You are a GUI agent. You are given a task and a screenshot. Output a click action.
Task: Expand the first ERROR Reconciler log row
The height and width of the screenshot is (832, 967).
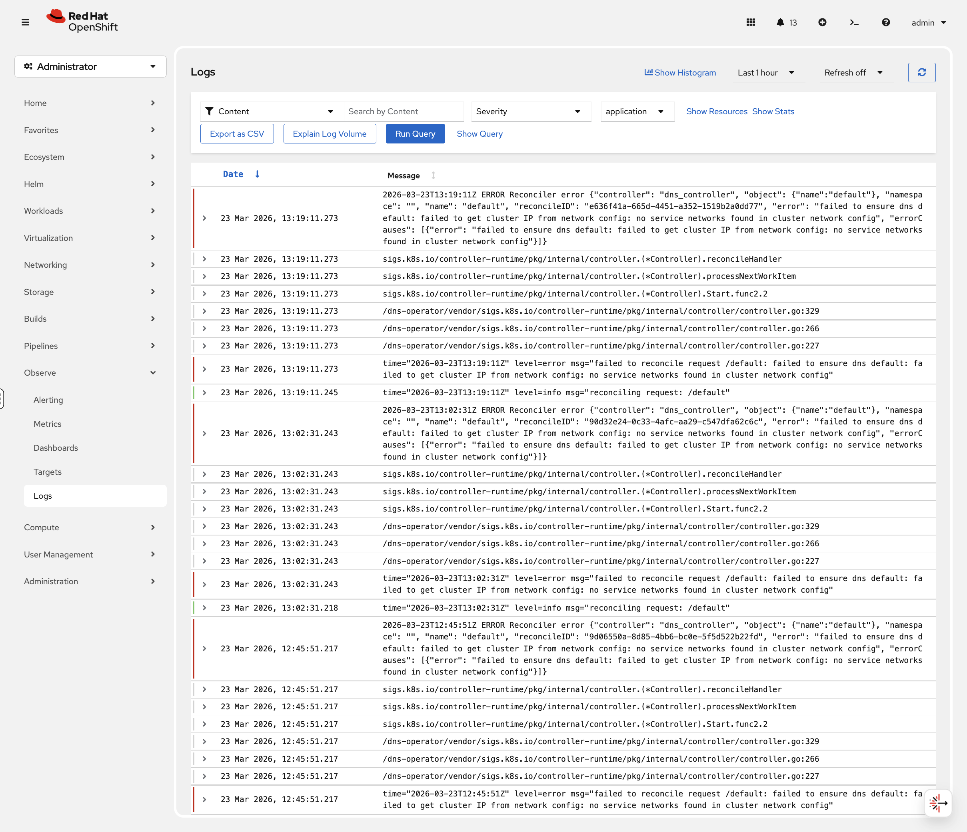(x=204, y=218)
